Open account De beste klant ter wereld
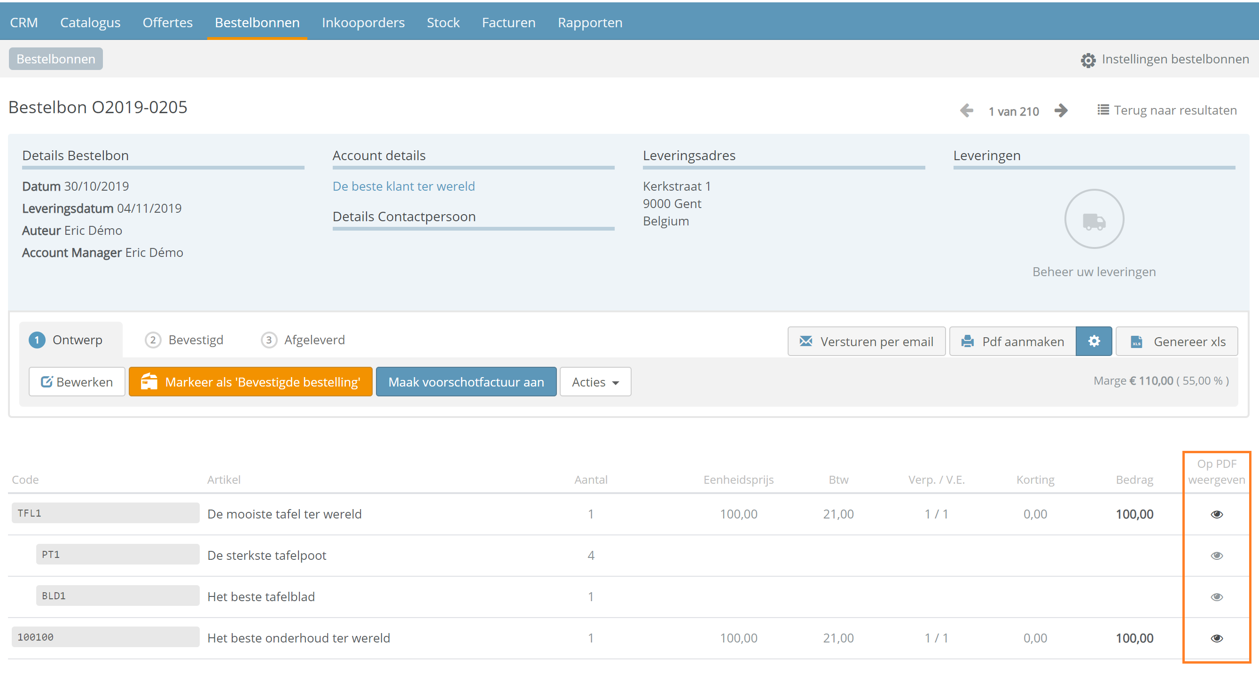 click(x=403, y=186)
